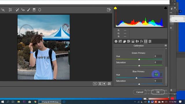Show hidden system tray icons
Screen dimensions: 185x104
pos(135,102)
